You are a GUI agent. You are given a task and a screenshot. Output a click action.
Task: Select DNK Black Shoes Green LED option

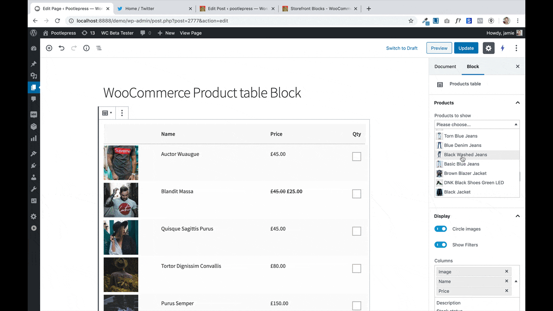(477, 183)
